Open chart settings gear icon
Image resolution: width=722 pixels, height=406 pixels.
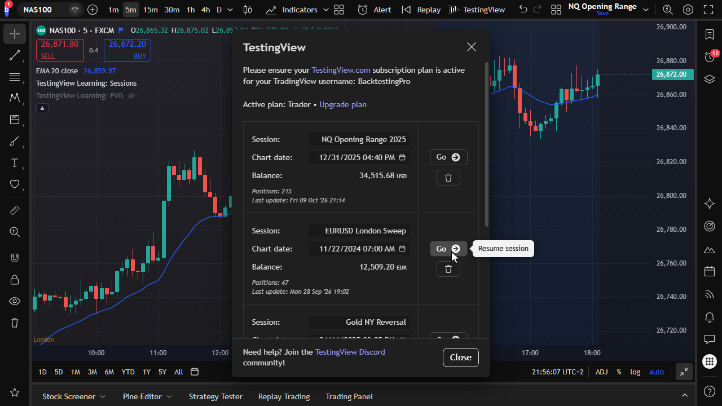[688, 10]
